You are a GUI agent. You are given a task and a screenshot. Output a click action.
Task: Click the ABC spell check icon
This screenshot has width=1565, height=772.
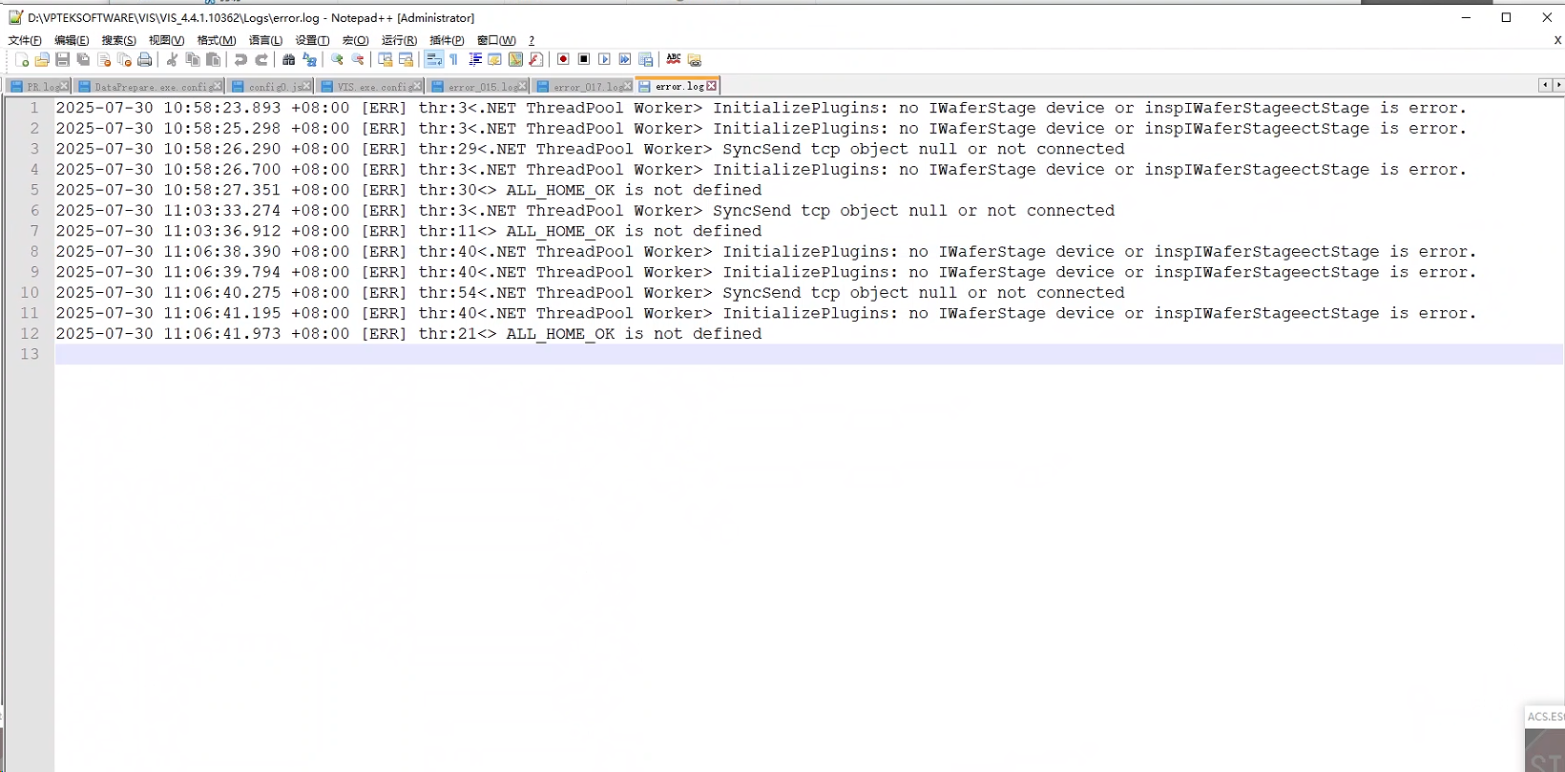(x=674, y=59)
